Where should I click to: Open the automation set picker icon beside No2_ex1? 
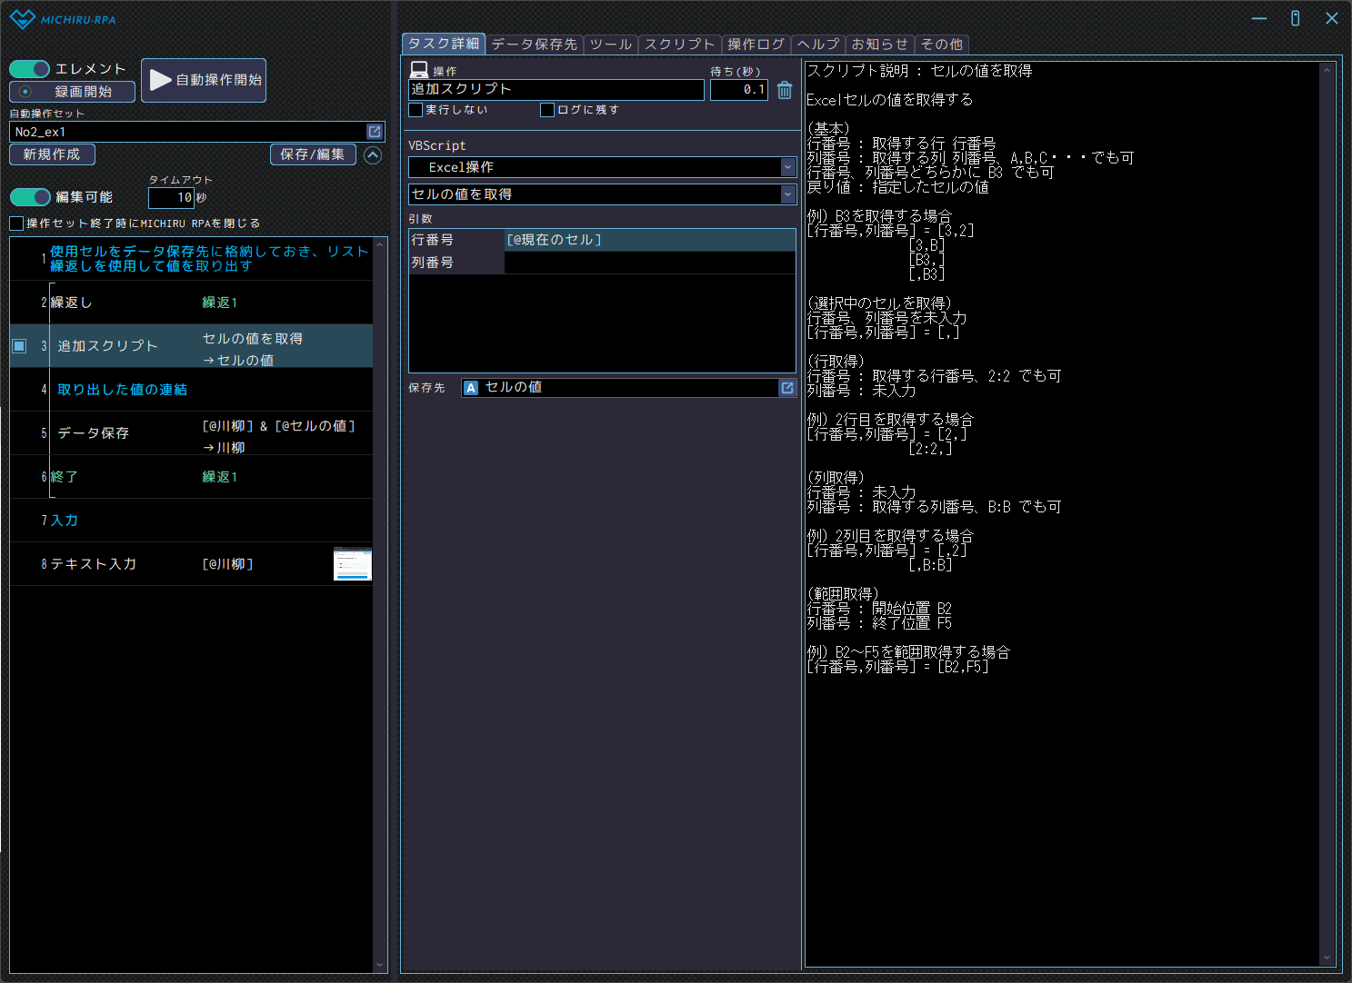coord(374,132)
